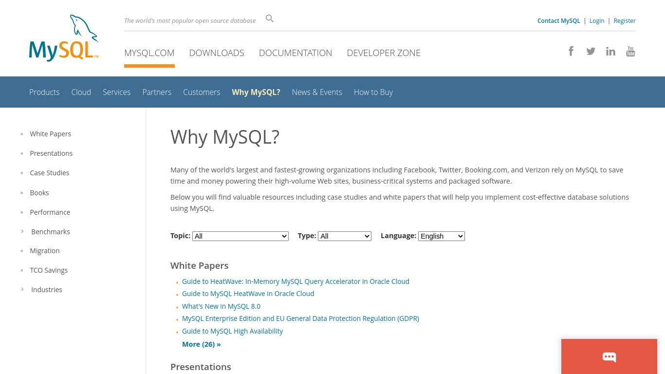Open the Topic dropdown
665x374 pixels.
pos(240,236)
